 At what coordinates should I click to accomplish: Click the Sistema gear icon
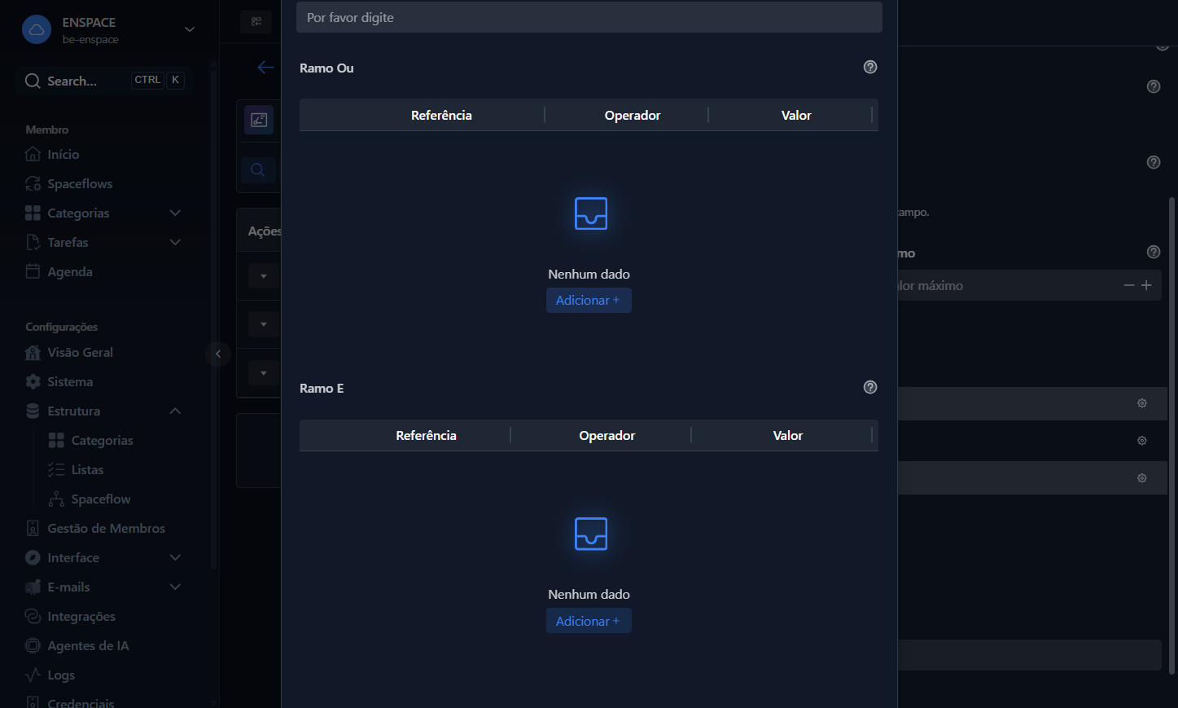[33, 382]
